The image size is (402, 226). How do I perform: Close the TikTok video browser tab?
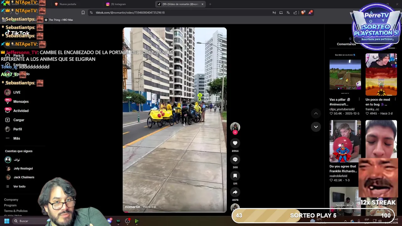[x=202, y=4]
